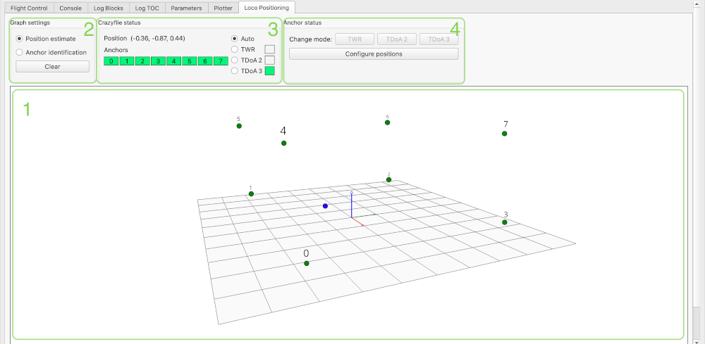Click anchor 4 marker in 3D graph
Image resolution: width=705 pixels, height=344 pixels.
[x=283, y=144]
